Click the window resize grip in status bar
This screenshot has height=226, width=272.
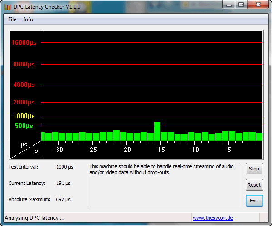point(266,220)
